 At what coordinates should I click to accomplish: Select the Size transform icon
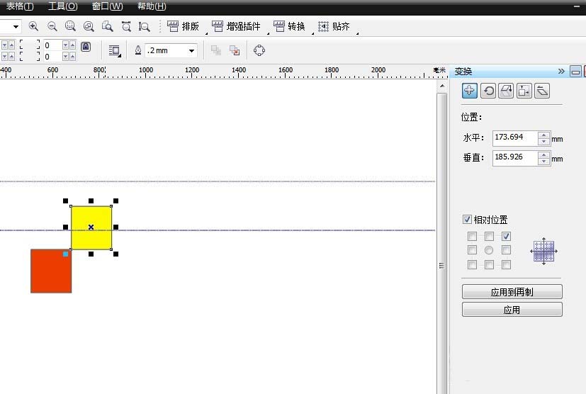pyautogui.click(x=524, y=91)
